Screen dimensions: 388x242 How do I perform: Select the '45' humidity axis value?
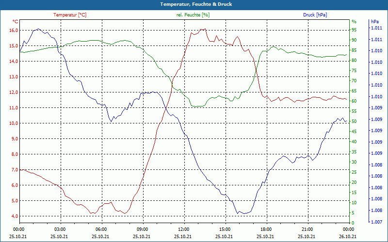click(x=354, y=132)
